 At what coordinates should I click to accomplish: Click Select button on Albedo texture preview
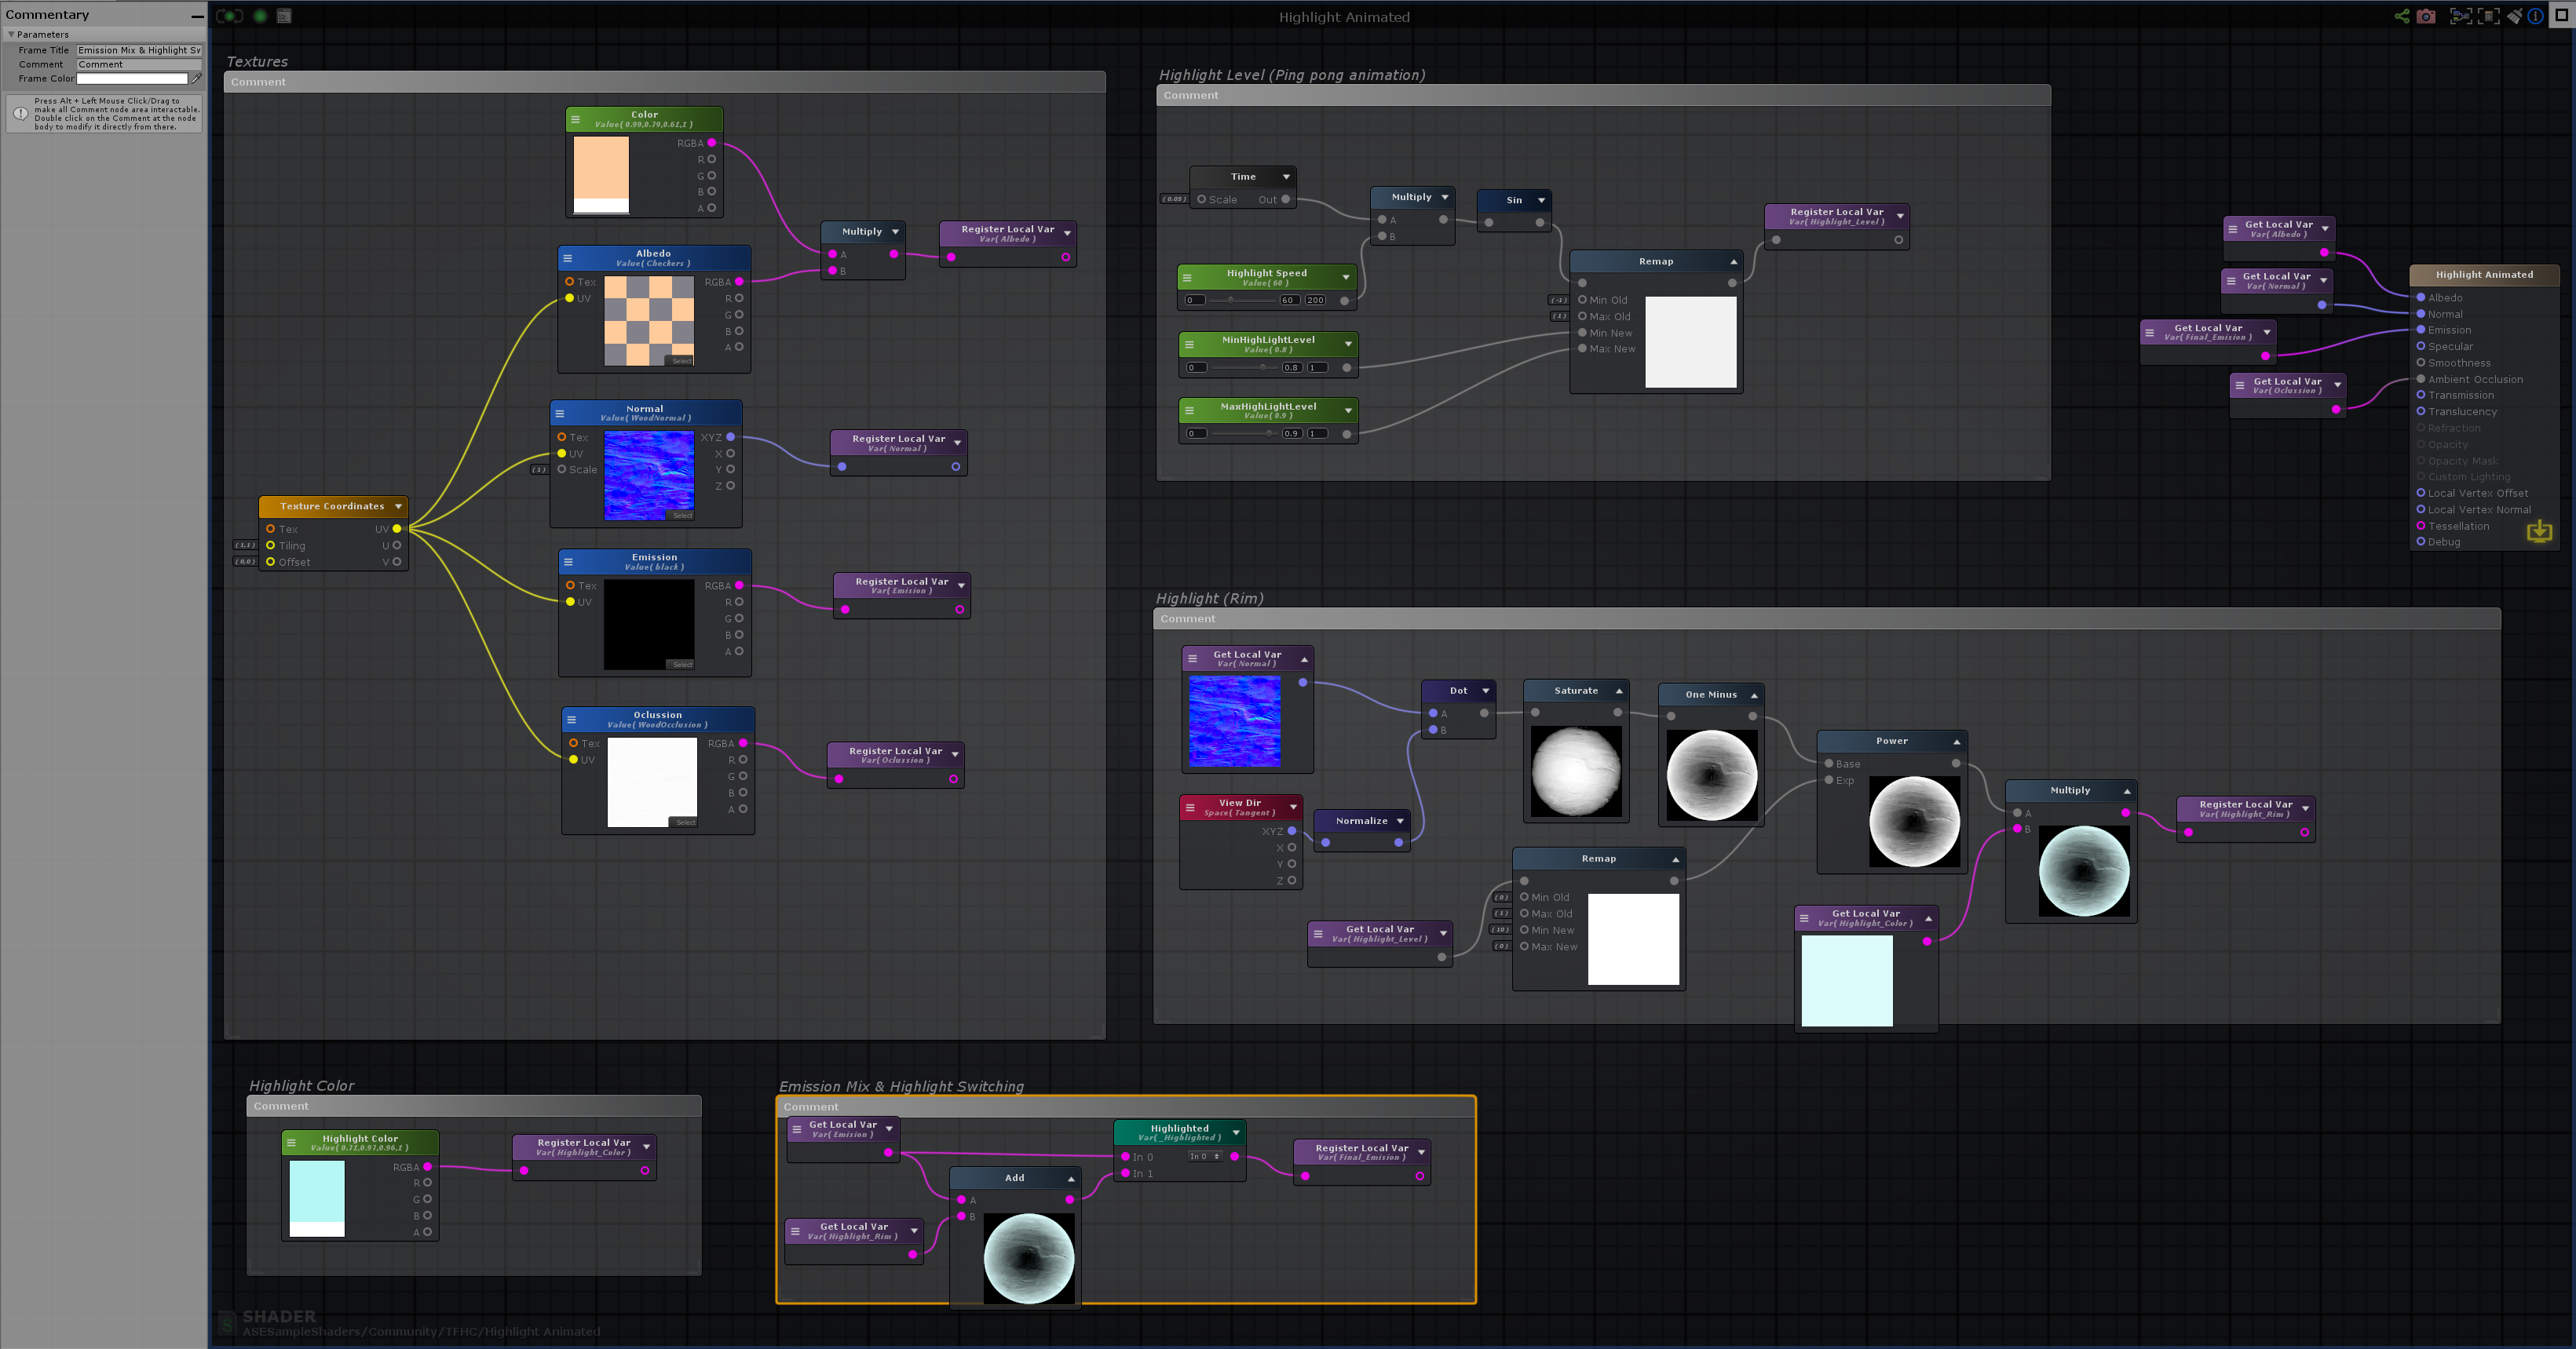[x=681, y=361]
